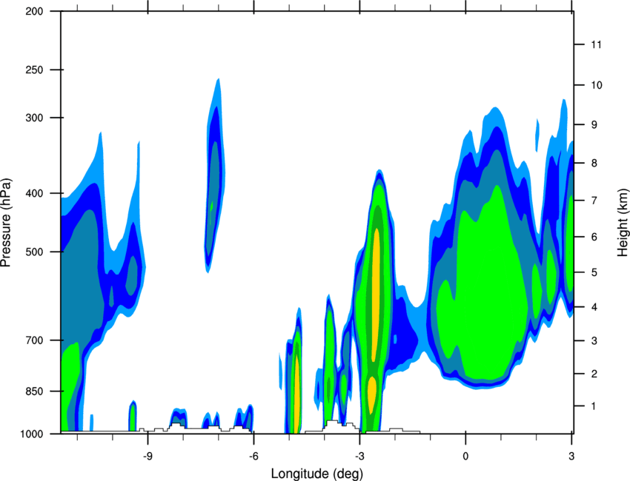Click the -3 longitude tick label
Screen dimensions: 630x481
[x=359, y=456]
